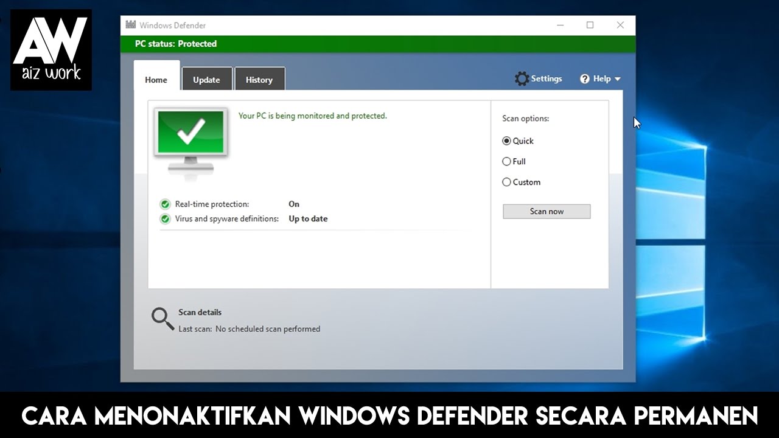
Task: Start scan with Scan now button
Action: point(547,212)
